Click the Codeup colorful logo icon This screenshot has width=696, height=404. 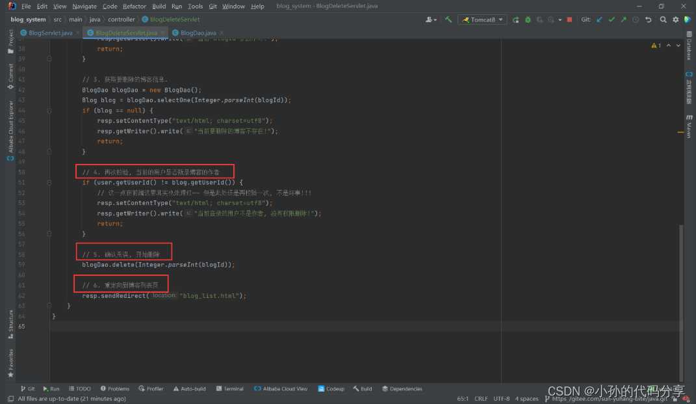click(688, 20)
